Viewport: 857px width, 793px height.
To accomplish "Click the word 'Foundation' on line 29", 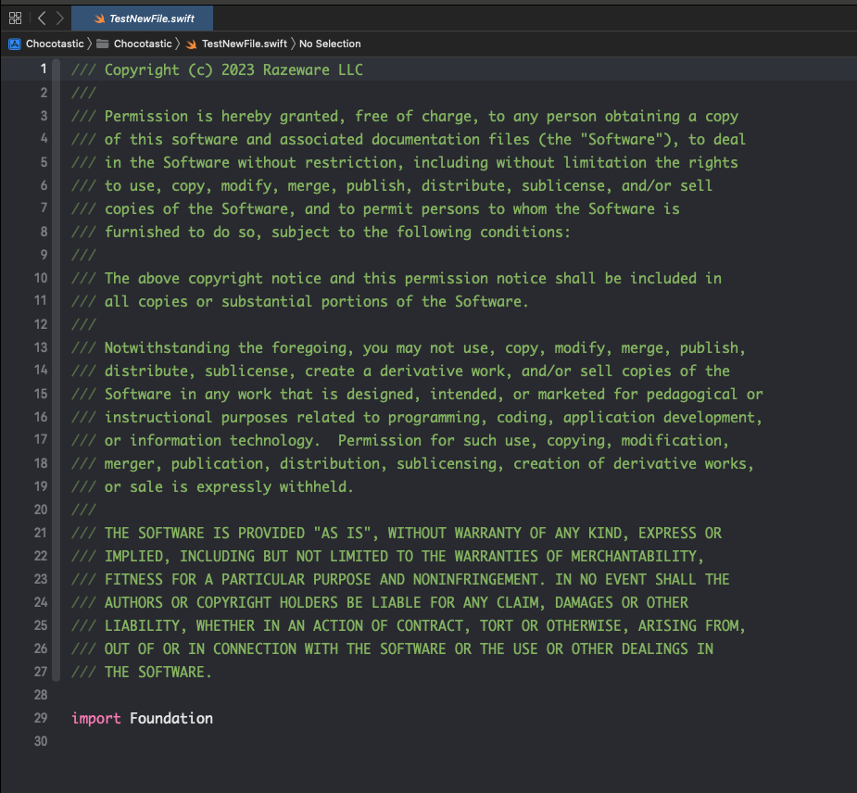I will pos(171,718).
